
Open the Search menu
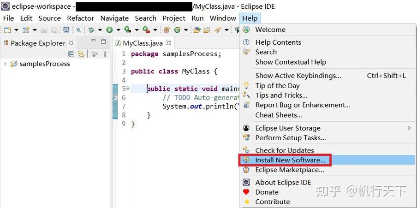[145, 18]
